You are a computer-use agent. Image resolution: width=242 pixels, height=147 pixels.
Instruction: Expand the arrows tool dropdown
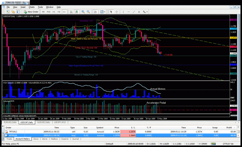pos(147,12)
